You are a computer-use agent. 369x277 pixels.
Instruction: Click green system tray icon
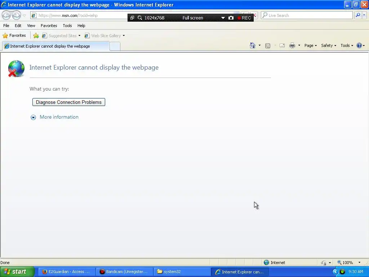tap(342, 272)
